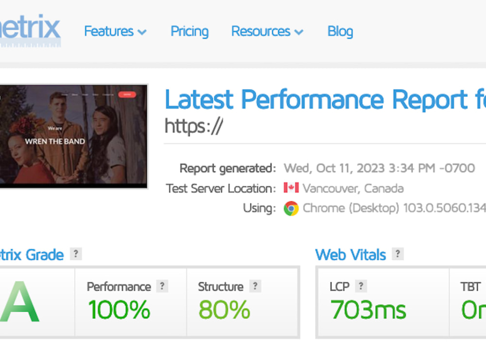Open the Wren The Band site thumbnail
486x364 pixels.
[x=73, y=136]
